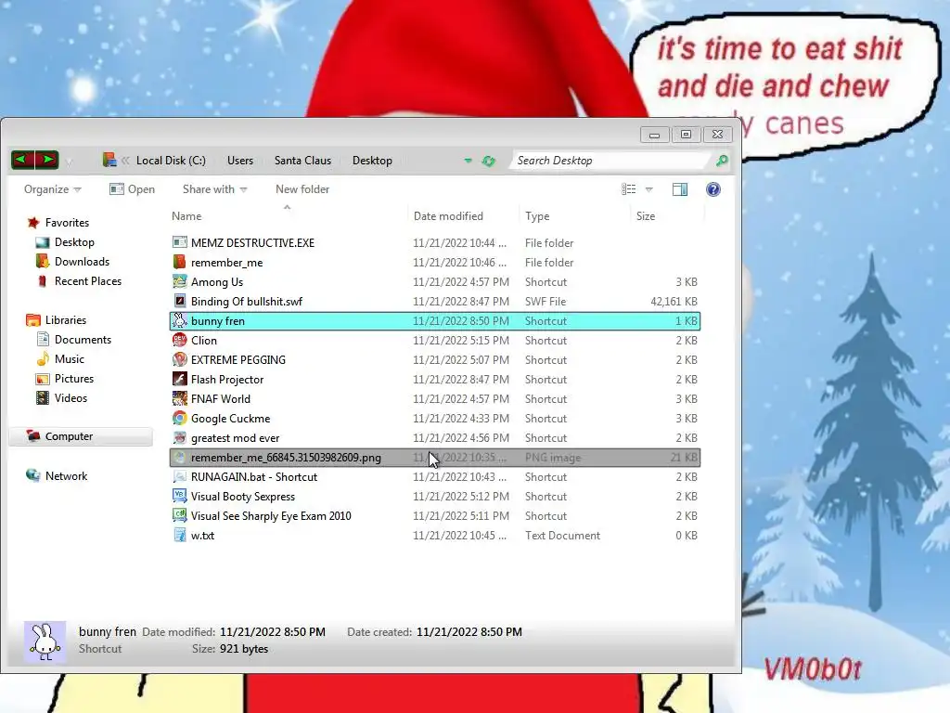Sort by Type column header
Screen dimensions: 950x713
537,215
